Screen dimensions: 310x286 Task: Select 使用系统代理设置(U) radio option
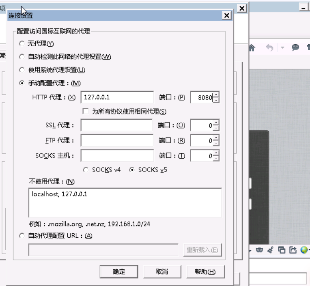[x=22, y=70]
